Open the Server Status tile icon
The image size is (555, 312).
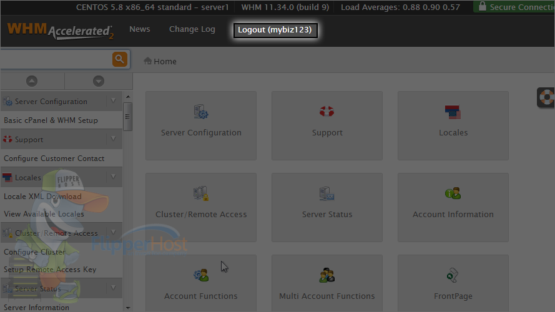tap(327, 193)
